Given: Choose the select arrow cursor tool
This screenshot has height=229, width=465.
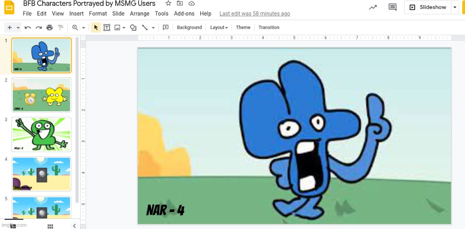Looking at the screenshot, I should pos(96,27).
